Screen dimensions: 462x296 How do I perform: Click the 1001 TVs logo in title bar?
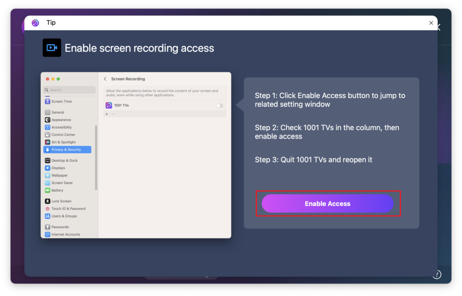coord(35,23)
